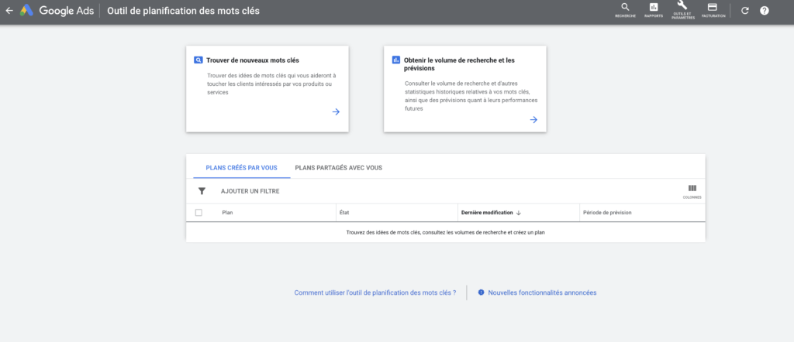Open the help question mark icon
Viewport: 794px width, 342px height.
click(765, 11)
